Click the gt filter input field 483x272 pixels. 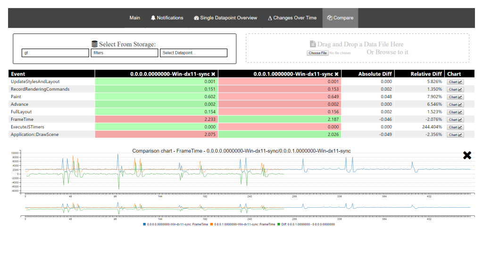coord(55,52)
